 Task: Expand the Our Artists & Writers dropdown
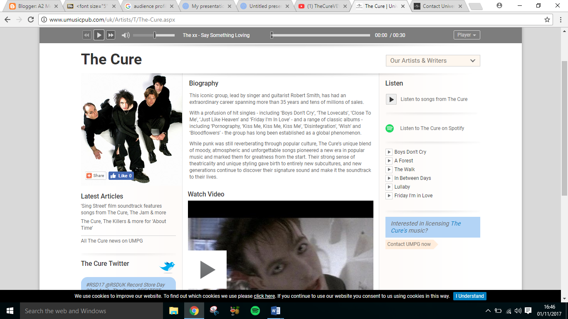point(433,61)
